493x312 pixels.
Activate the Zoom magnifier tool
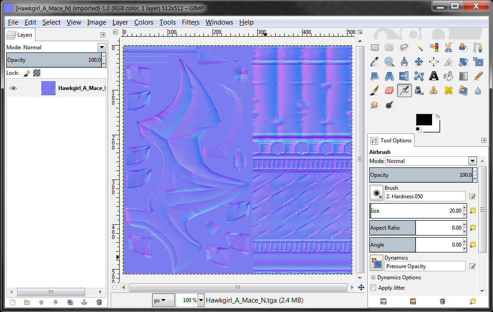389,62
